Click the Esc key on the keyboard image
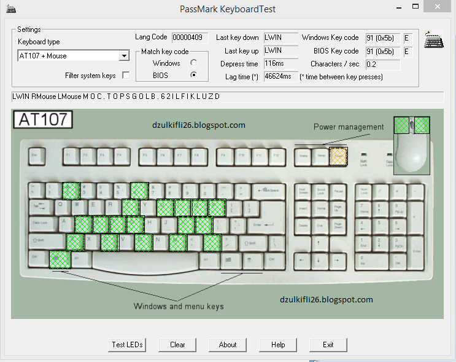Viewport: 456px width, 362px height. click(37, 156)
